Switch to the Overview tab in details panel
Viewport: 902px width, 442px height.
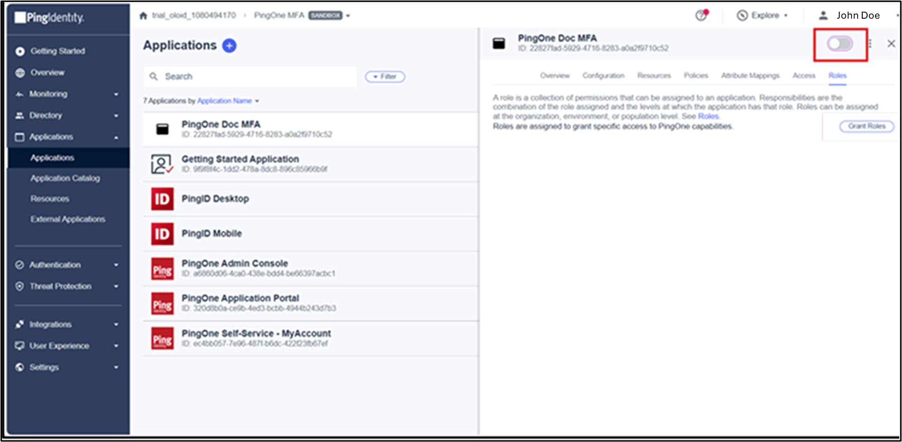point(555,75)
